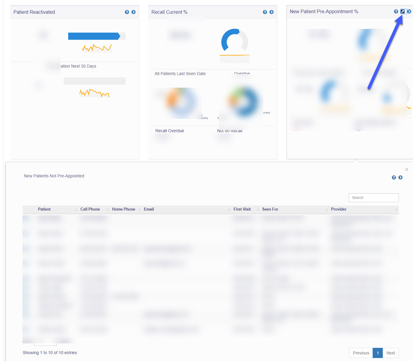Open Recall Current % arrow icon
This screenshot has width=413, height=361.
271,12
